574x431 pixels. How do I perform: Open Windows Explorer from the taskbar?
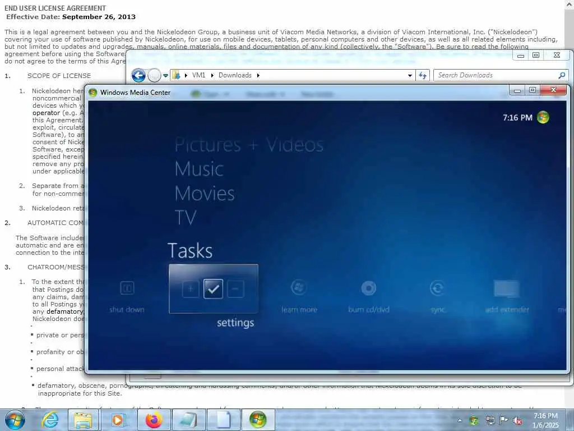(x=83, y=420)
